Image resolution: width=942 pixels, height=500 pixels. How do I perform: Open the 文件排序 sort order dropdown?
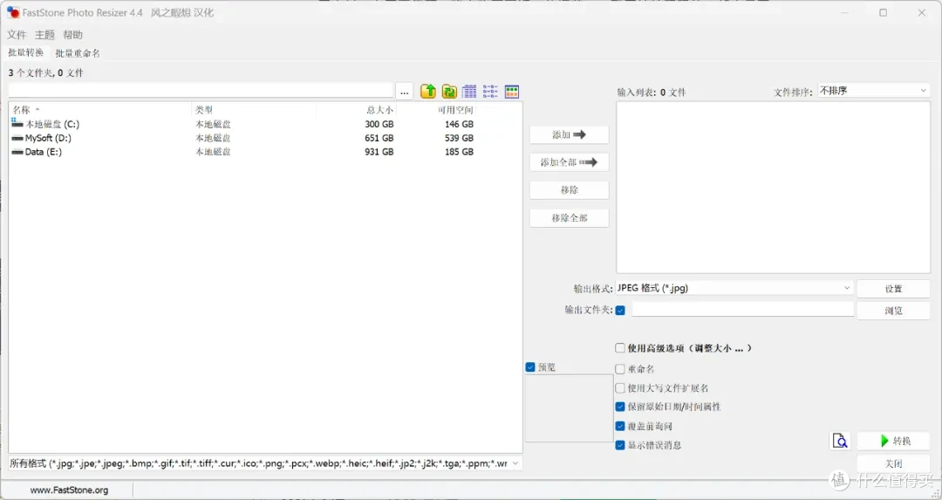click(x=873, y=91)
